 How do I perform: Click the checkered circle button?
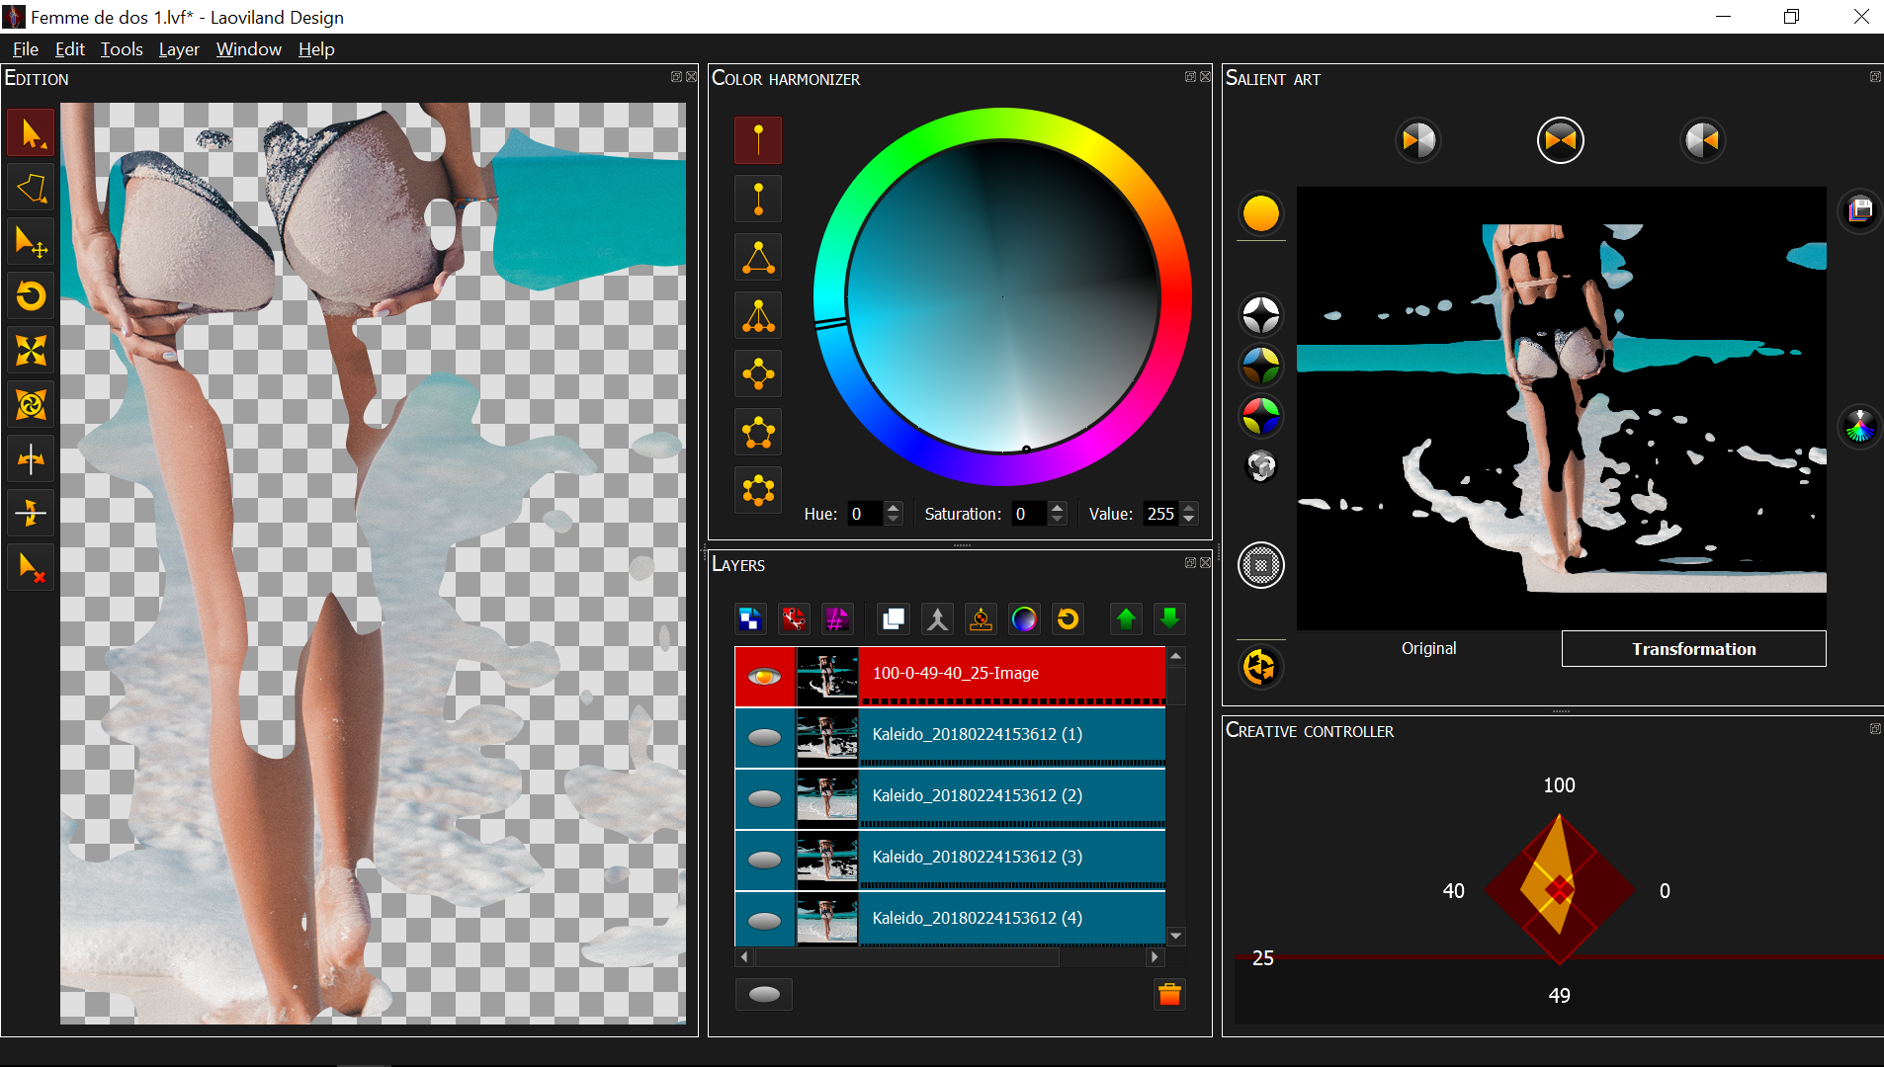[1260, 566]
